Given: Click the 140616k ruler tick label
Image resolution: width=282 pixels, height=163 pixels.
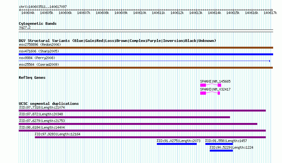Looking at the screenshot, I should click(x=252, y=13).
